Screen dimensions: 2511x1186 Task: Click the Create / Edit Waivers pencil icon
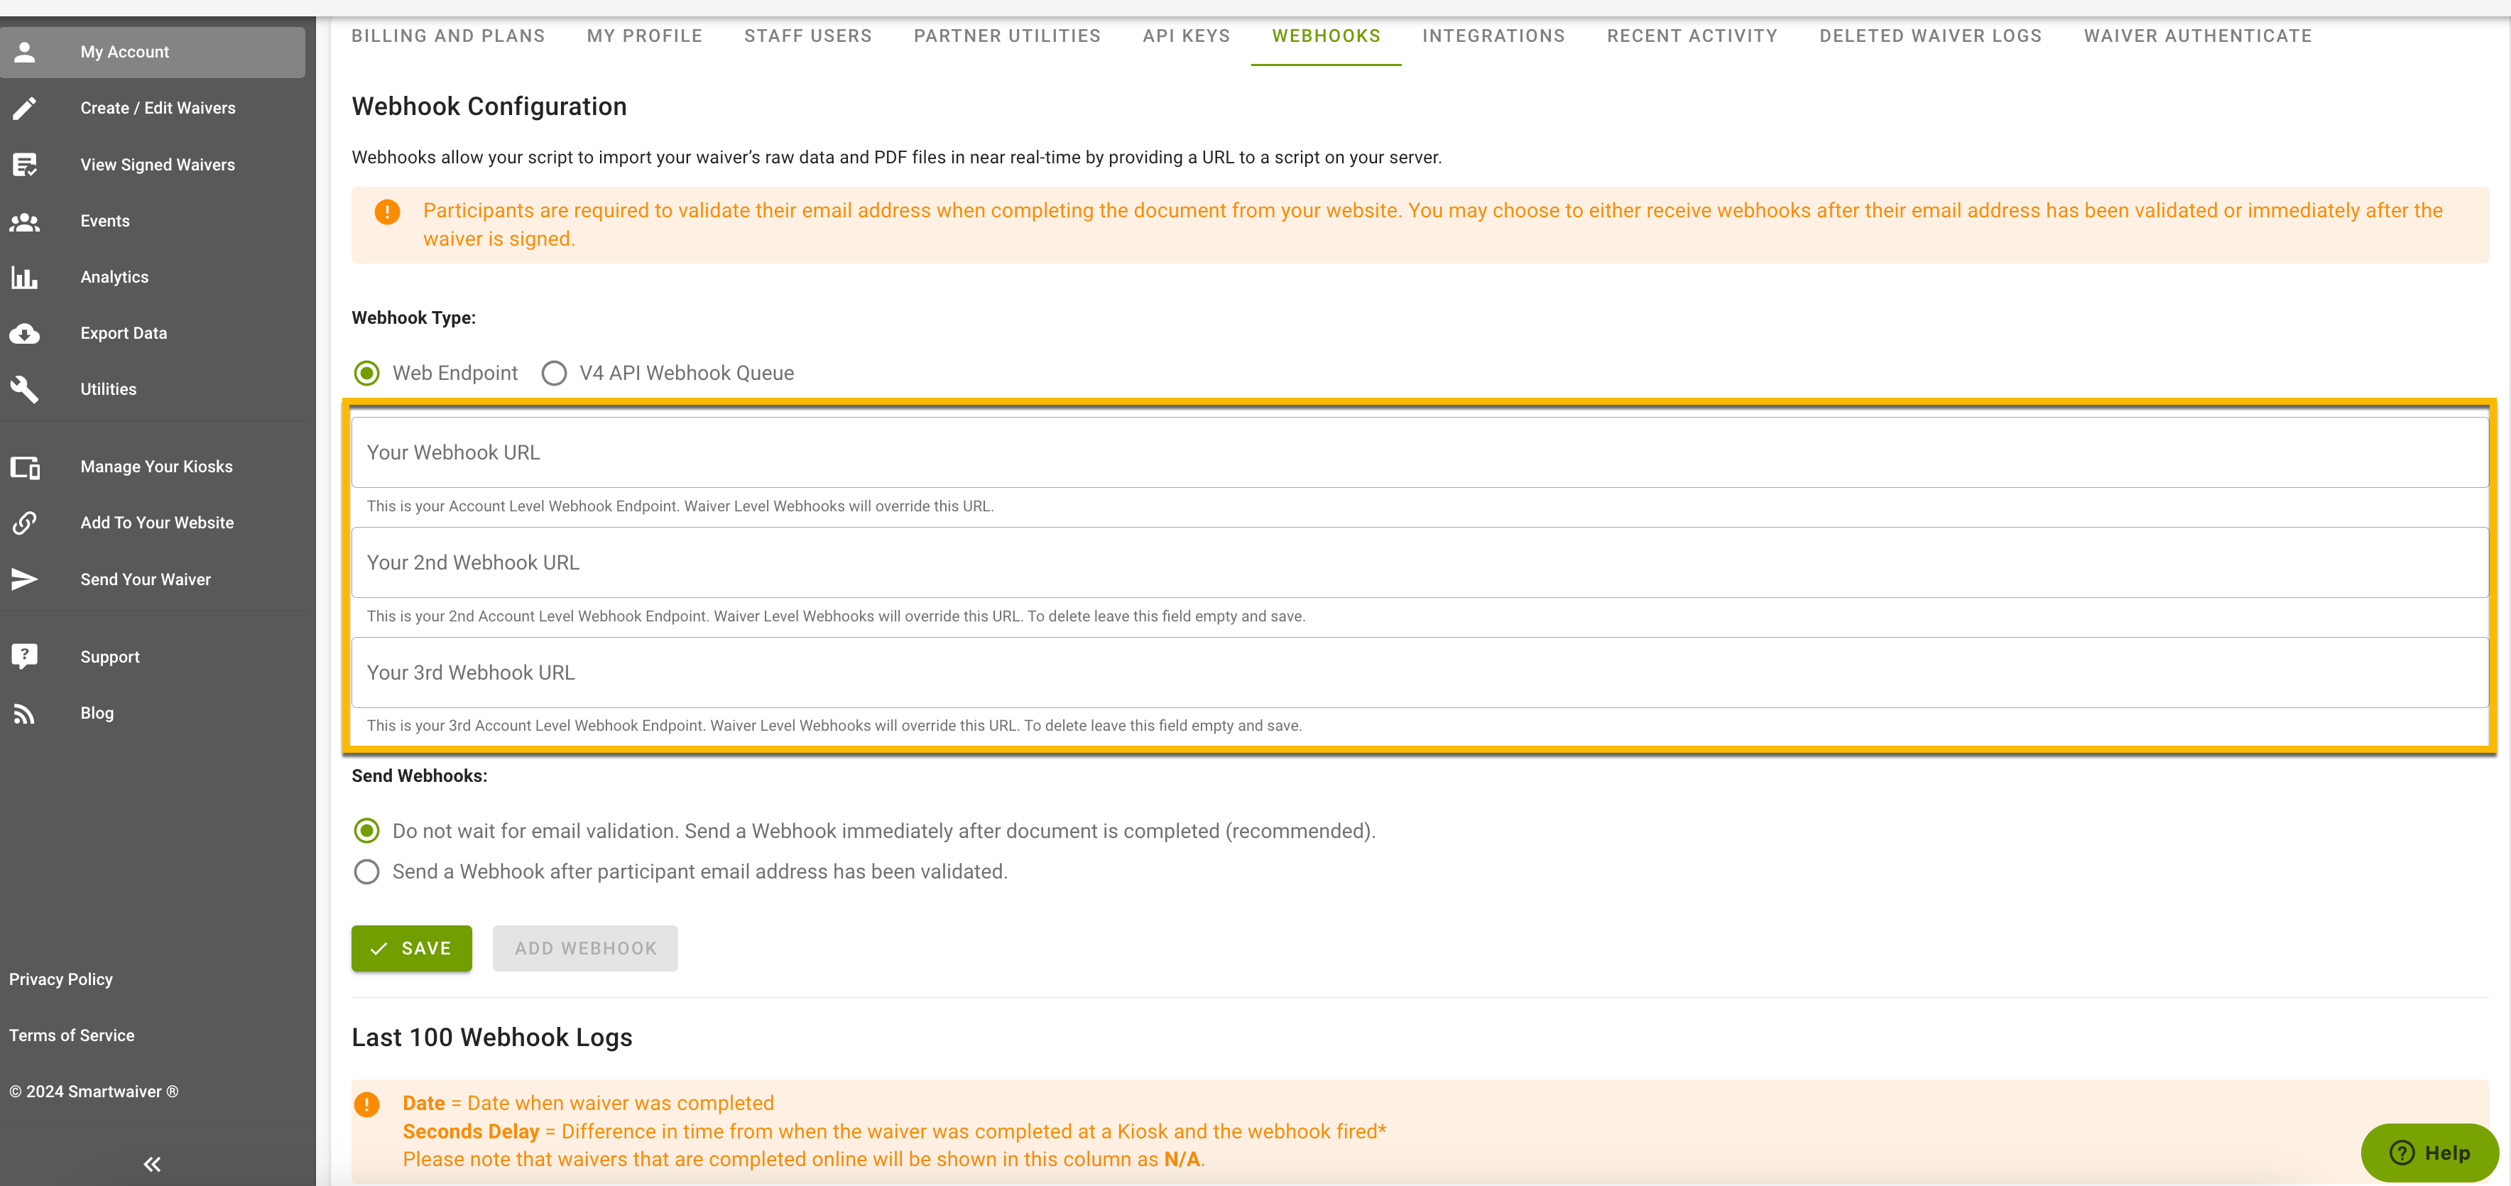tap(24, 108)
